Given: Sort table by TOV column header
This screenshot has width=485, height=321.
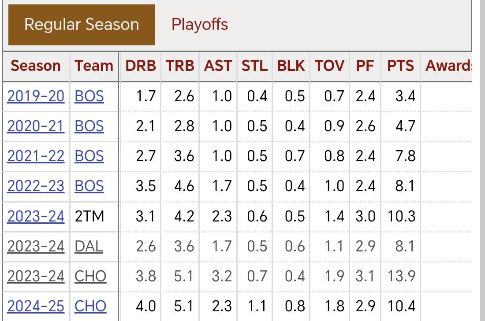Looking at the screenshot, I should pyautogui.click(x=329, y=66).
